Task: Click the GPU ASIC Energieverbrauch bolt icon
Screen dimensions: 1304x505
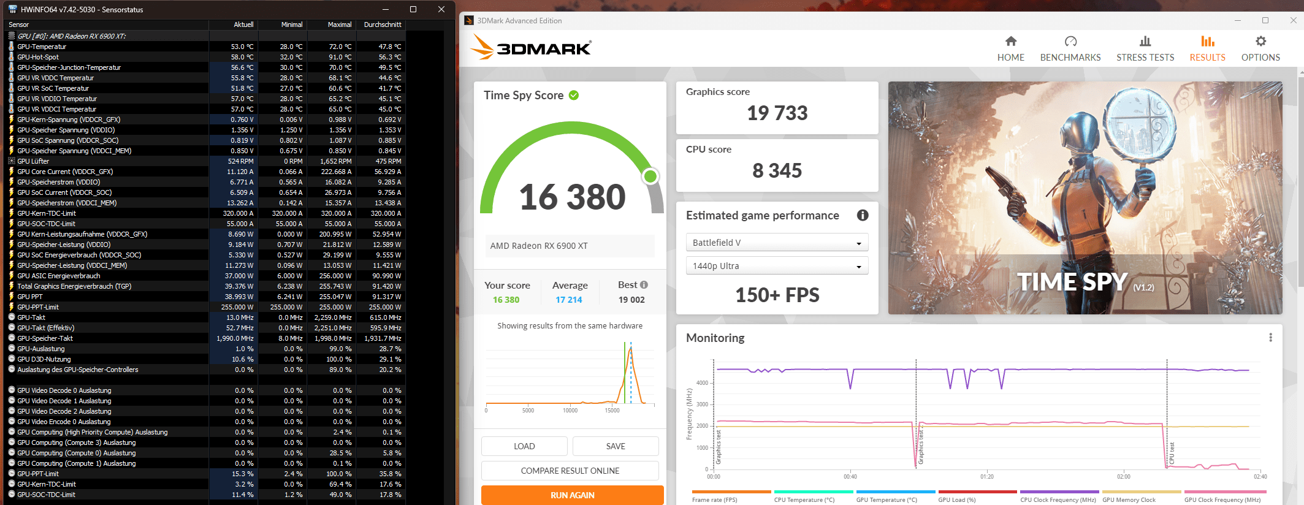Action: (11, 276)
